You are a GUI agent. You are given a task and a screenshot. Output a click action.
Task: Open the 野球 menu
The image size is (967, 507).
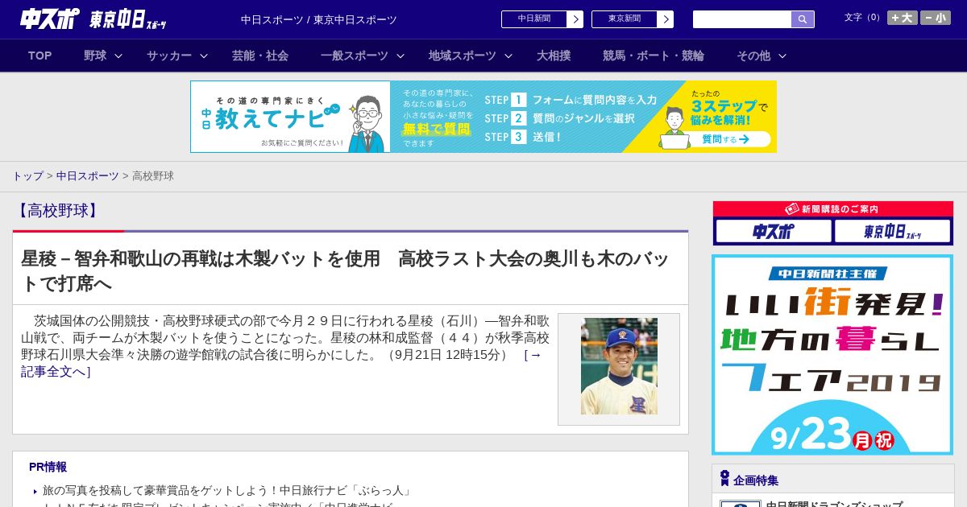[x=95, y=56]
